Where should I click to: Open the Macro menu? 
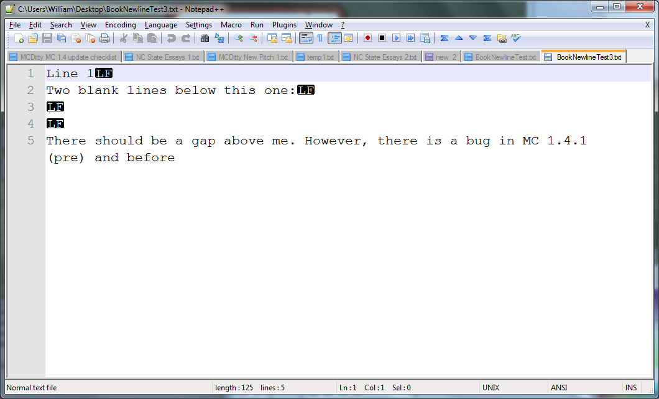point(231,25)
